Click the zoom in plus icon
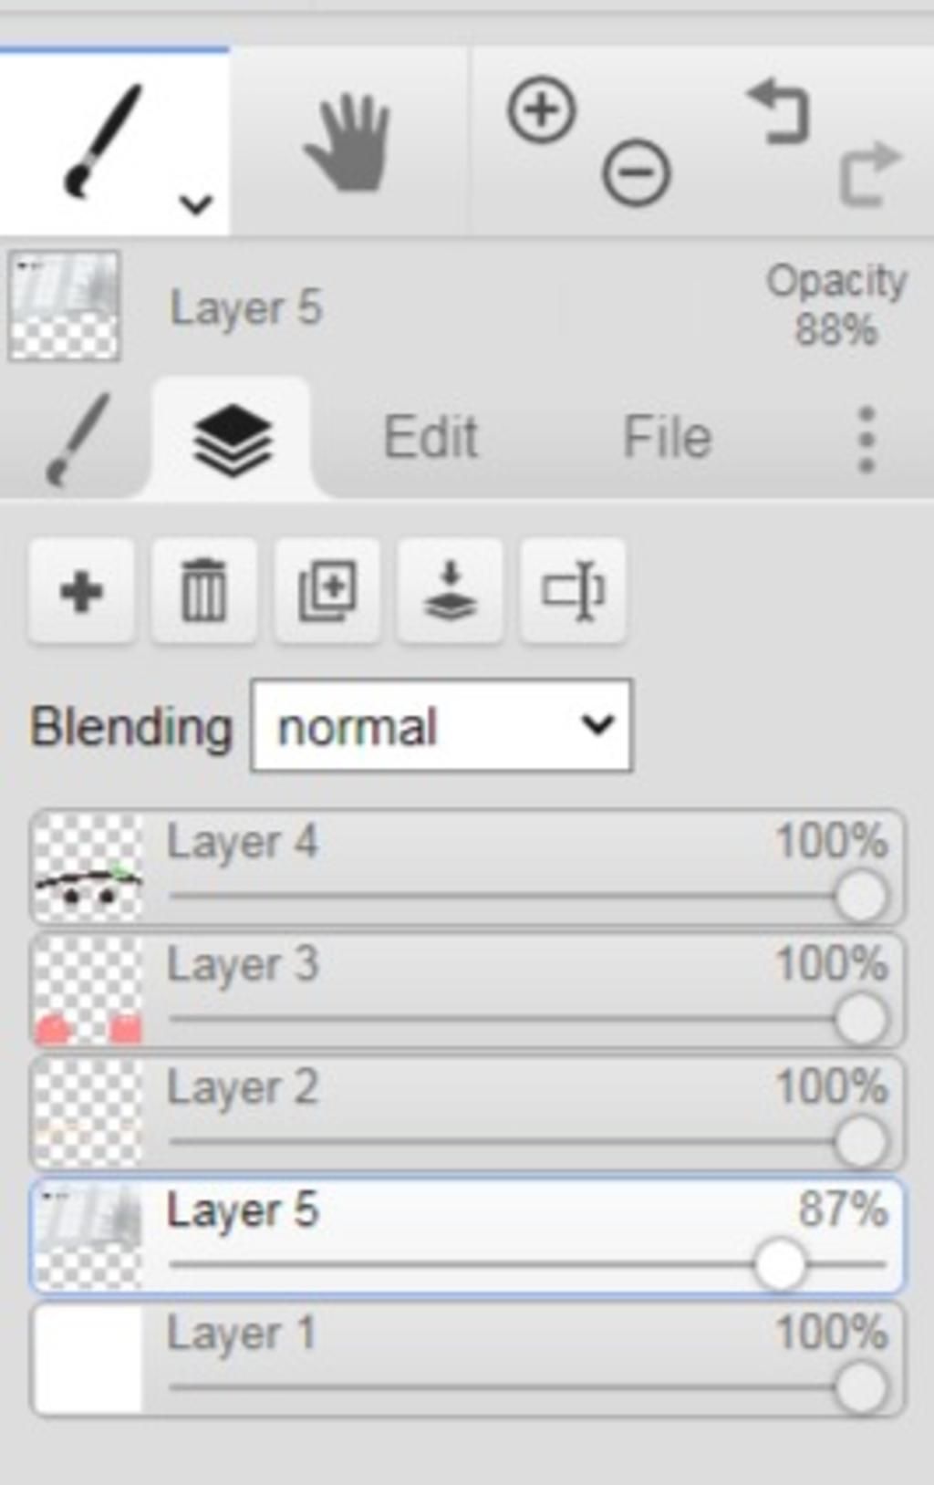Image resolution: width=934 pixels, height=1485 pixels. click(x=542, y=110)
